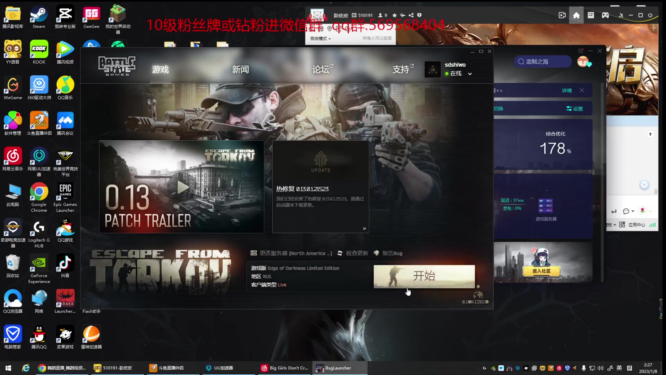Click the 开始 start game button
This screenshot has height=375, width=666.
tap(424, 276)
